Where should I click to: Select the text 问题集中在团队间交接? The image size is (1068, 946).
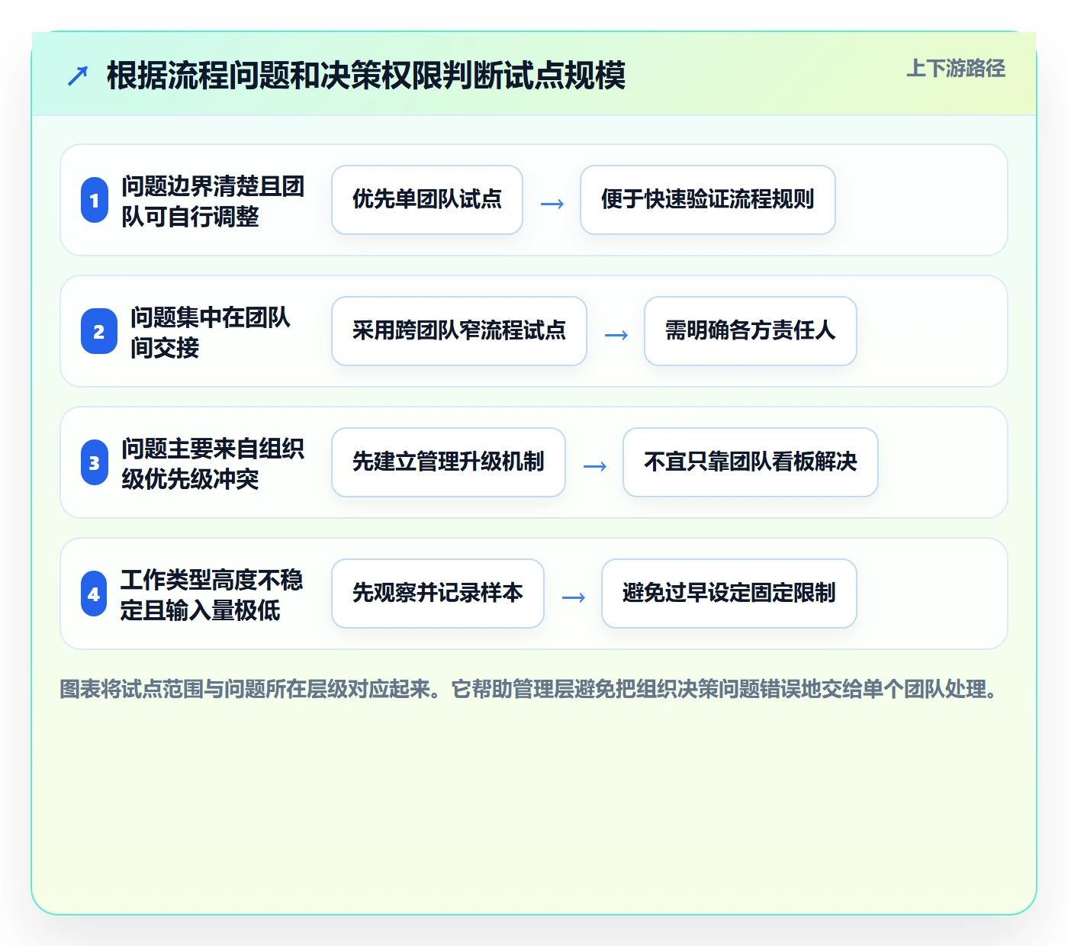pos(211,332)
